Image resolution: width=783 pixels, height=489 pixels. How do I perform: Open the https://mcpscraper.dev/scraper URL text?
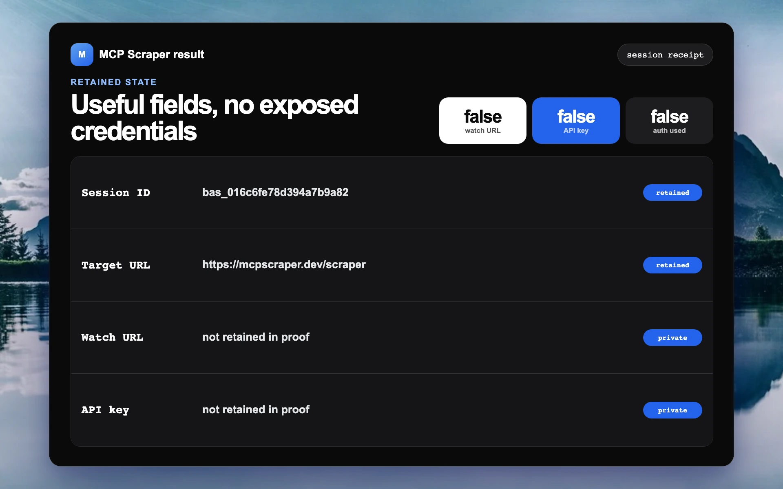coord(284,265)
